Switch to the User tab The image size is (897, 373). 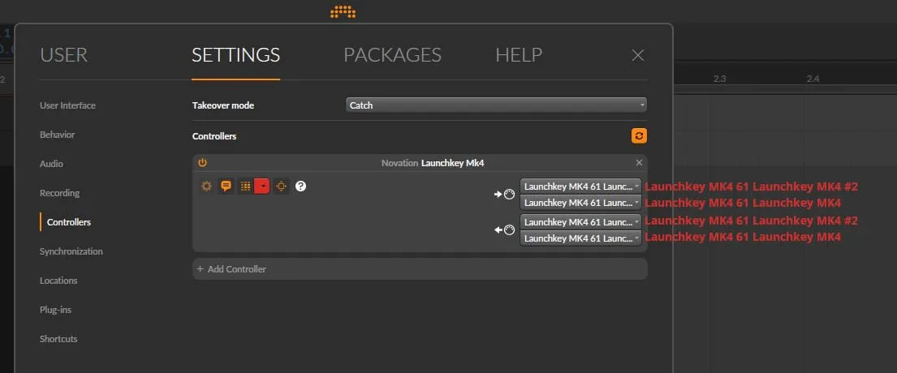tap(63, 55)
